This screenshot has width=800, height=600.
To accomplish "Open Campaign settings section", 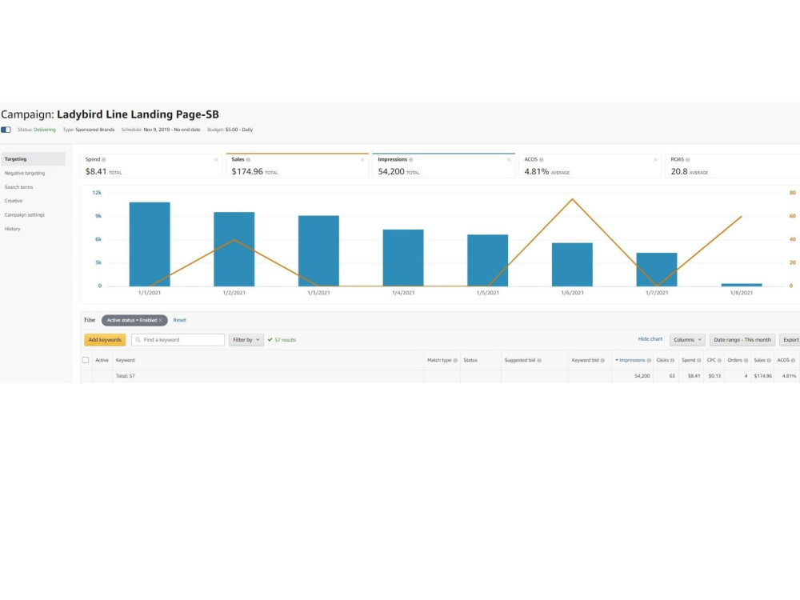I will click(x=25, y=214).
